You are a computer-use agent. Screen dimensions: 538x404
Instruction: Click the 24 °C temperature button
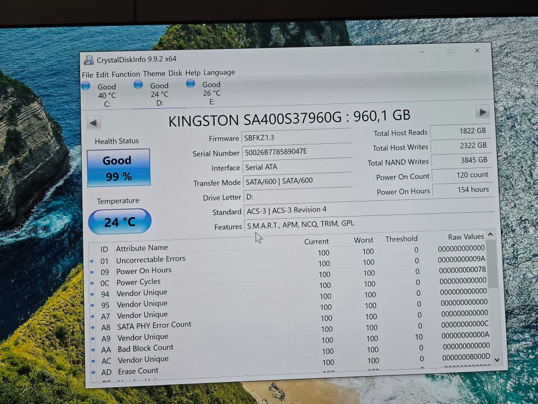pyautogui.click(x=120, y=221)
